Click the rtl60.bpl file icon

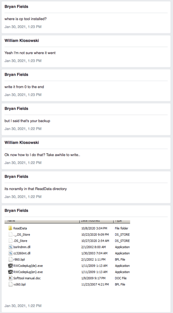click(11, 259)
